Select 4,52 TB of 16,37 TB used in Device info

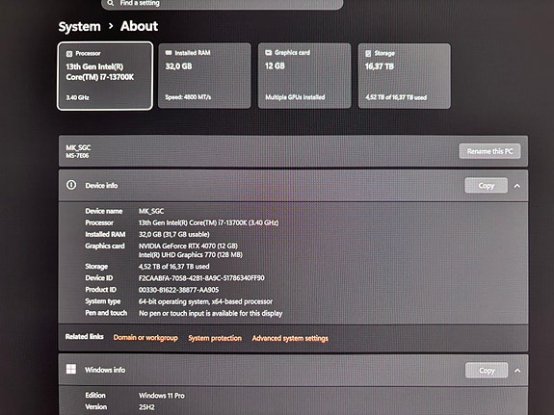[x=173, y=267]
